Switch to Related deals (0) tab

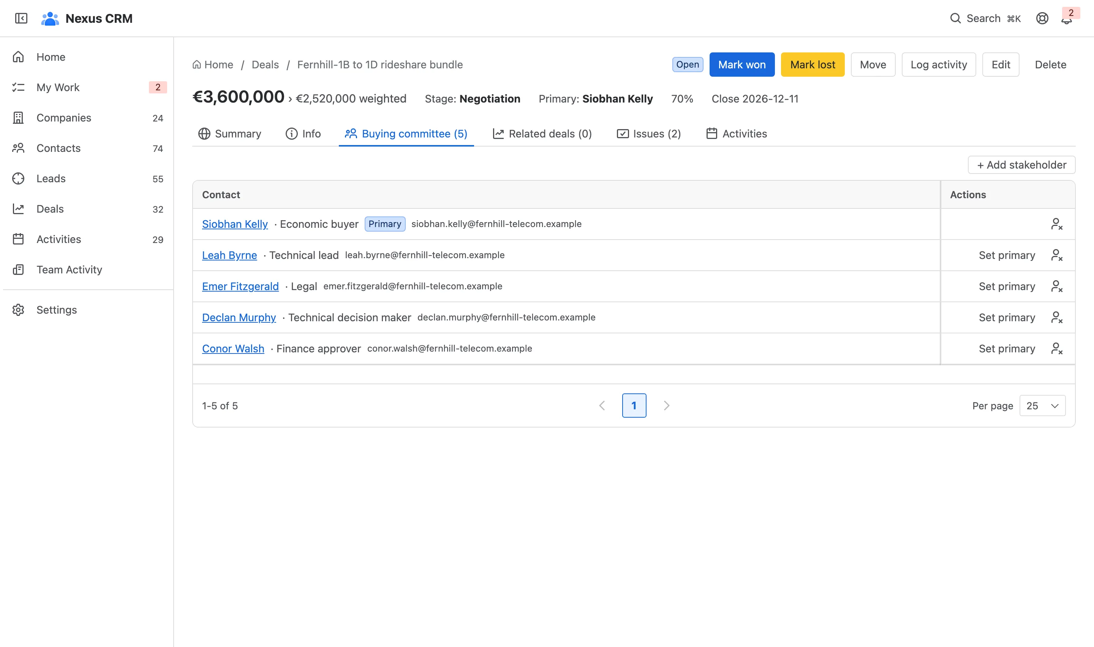click(x=542, y=134)
